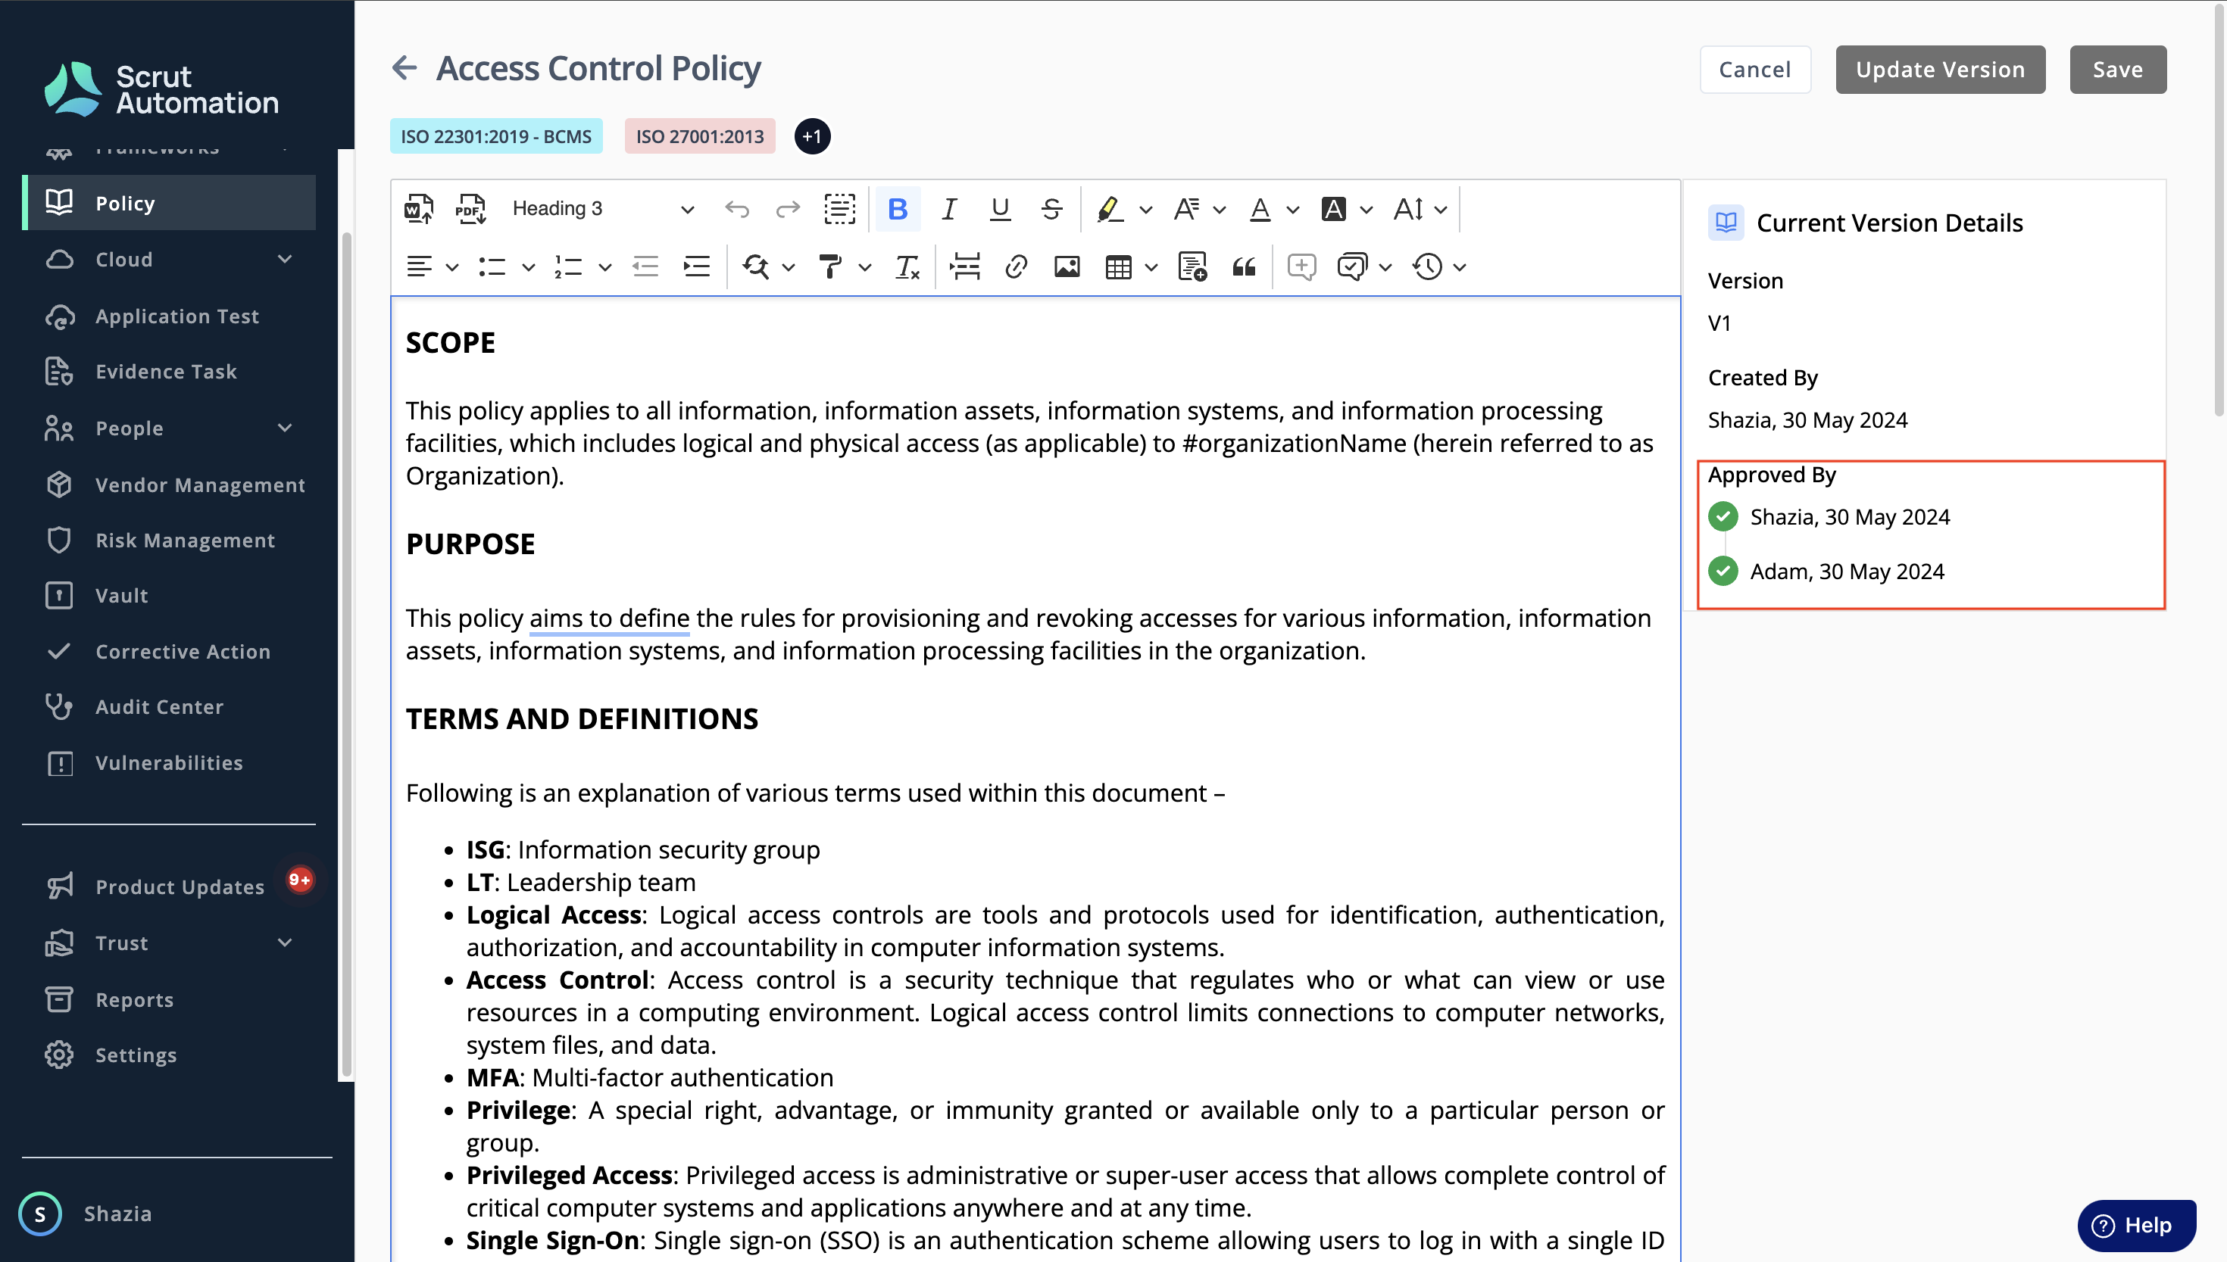Open the insert table dropdown arrow
This screenshot has width=2227, height=1262.
click(x=1151, y=268)
